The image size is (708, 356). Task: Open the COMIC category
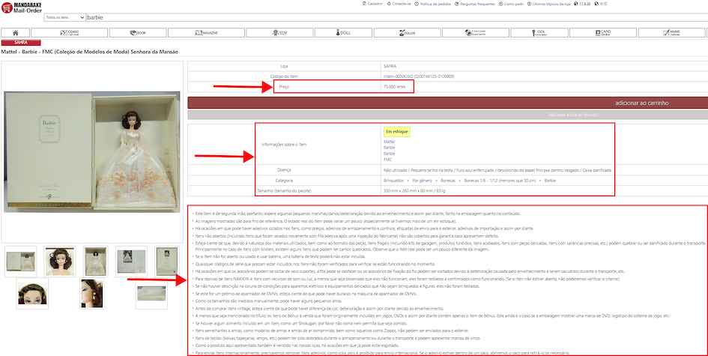(x=69, y=32)
